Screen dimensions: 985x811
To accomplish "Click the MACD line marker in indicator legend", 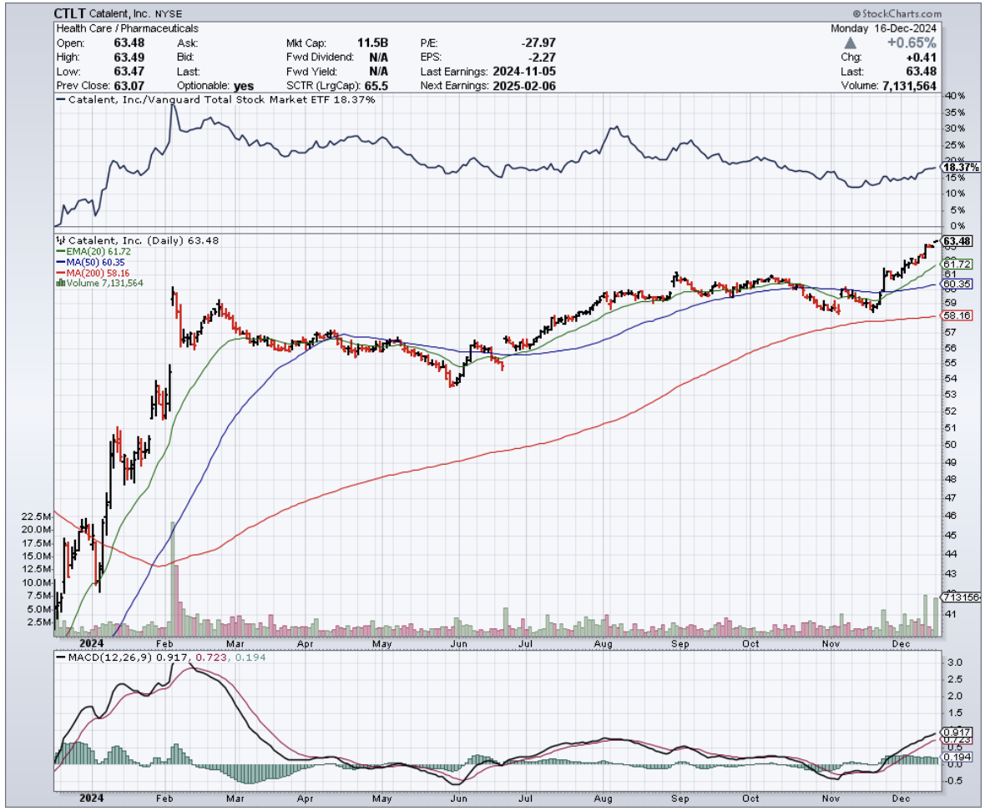I will 59,657.
